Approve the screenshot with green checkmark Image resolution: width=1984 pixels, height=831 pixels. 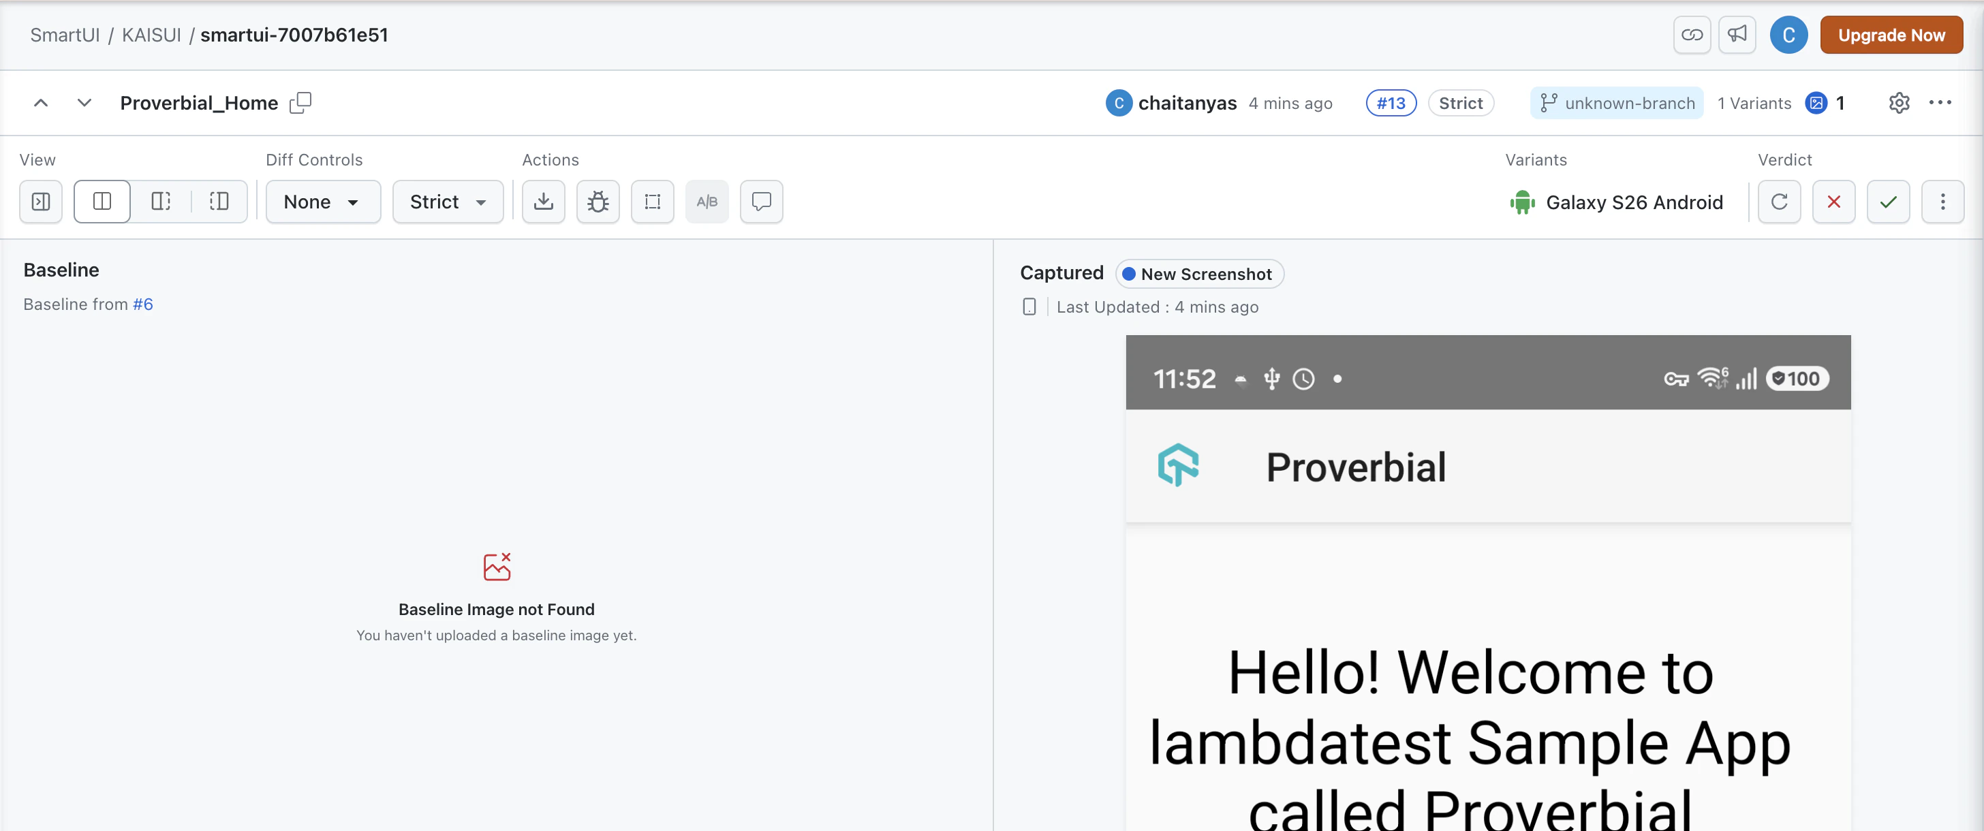coord(1888,202)
